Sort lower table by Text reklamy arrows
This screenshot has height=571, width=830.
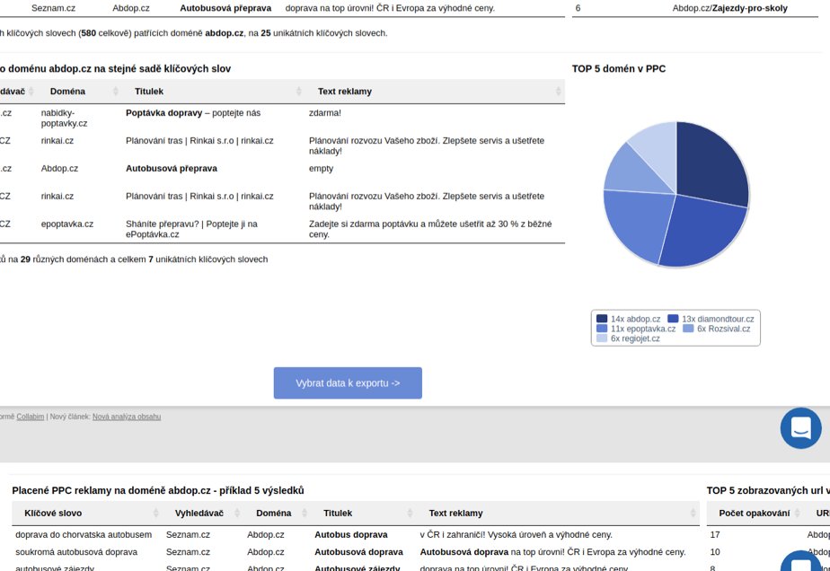pyautogui.click(x=693, y=513)
